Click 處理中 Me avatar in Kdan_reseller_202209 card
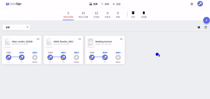 22,57
